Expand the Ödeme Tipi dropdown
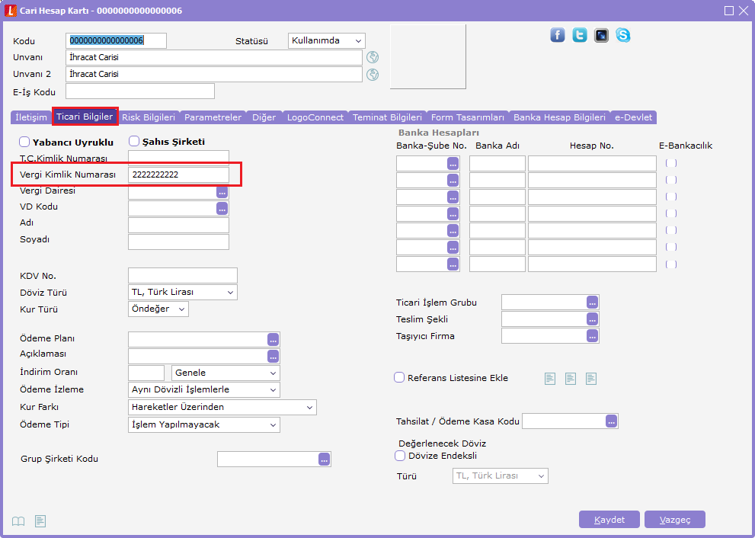 click(x=204, y=424)
